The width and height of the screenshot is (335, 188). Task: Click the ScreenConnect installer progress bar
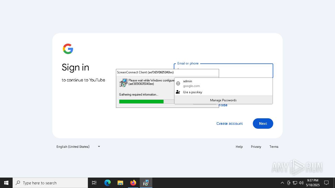click(x=147, y=102)
